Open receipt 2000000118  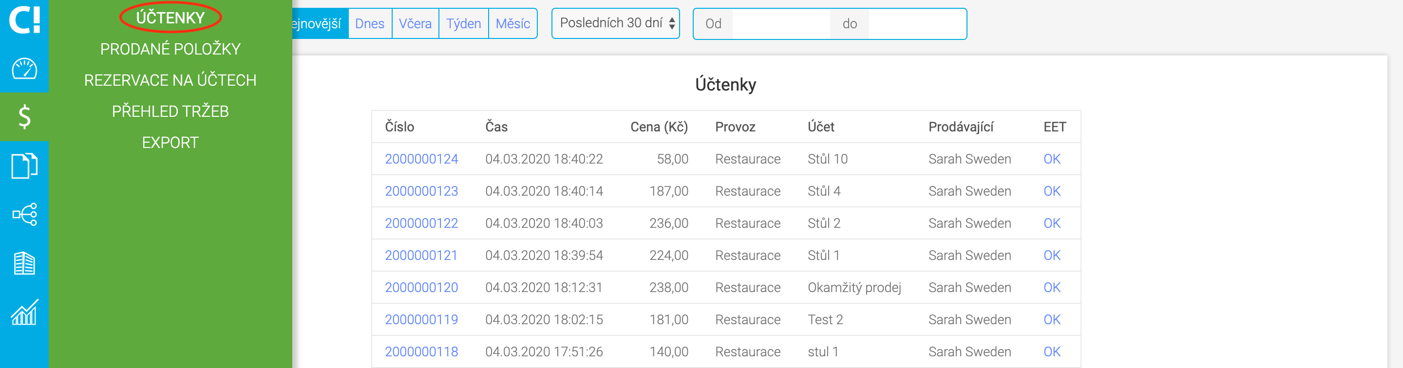coord(421,351)
